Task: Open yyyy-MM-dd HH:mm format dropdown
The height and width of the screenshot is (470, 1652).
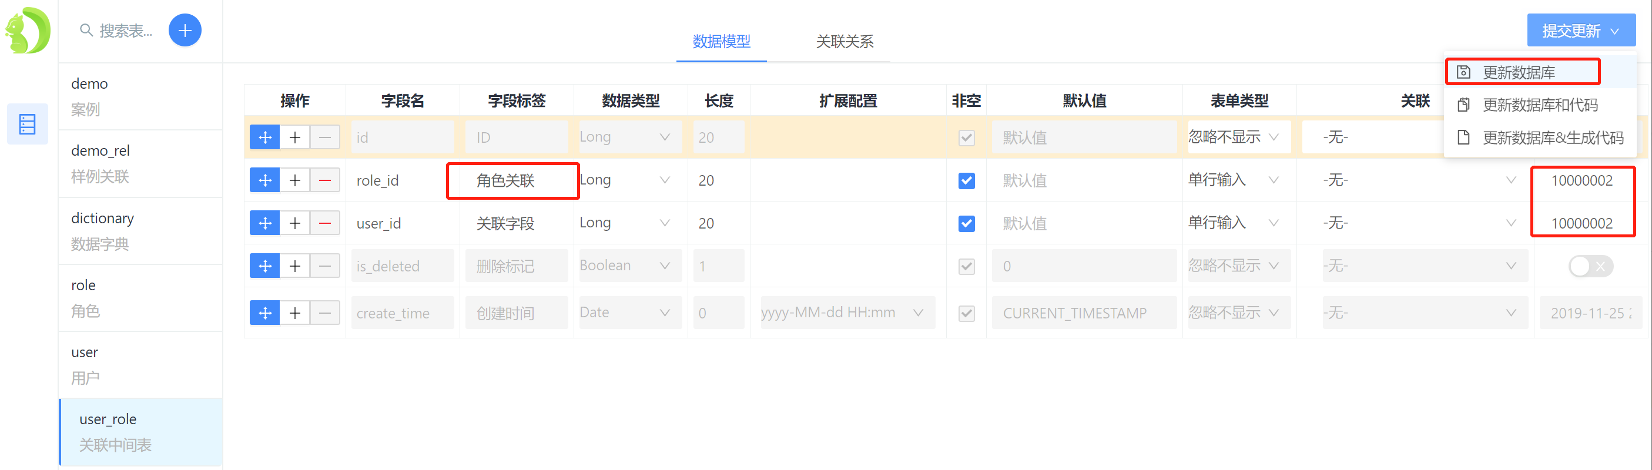Action: point(847,313)
